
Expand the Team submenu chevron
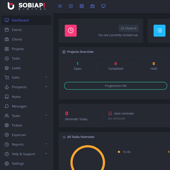click(46, 115)
